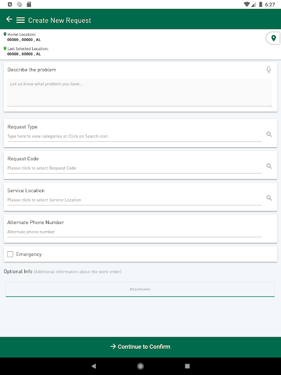281x375 pixels.
Task: Click the Alternate Phone Number field
Action: pyautogui.click(x=134, y=232)
